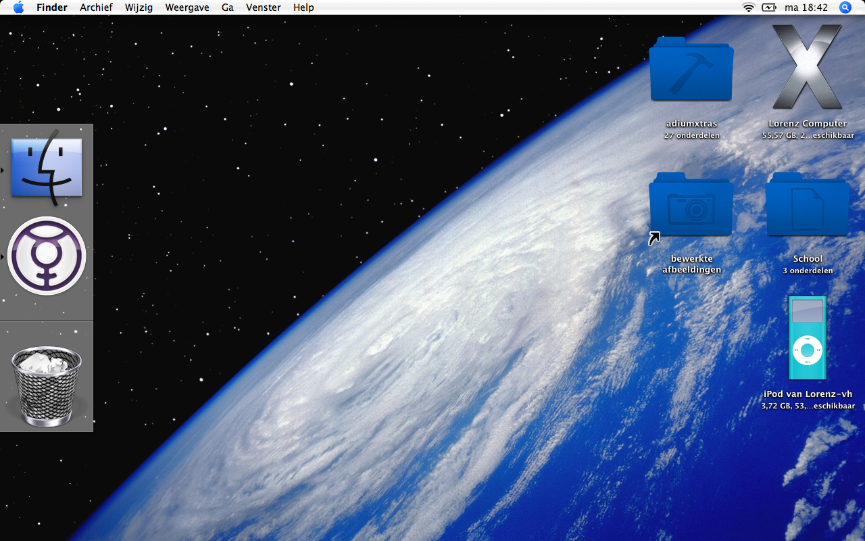This screenshot has width=865, height=541.
Task: Select the Lorenz Computer hard drive icon
Action: click(x=808, y=68)
